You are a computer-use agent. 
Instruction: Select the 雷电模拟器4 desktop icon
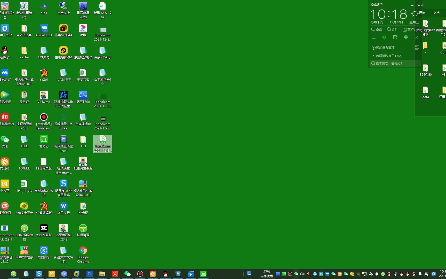coord(63,53)
